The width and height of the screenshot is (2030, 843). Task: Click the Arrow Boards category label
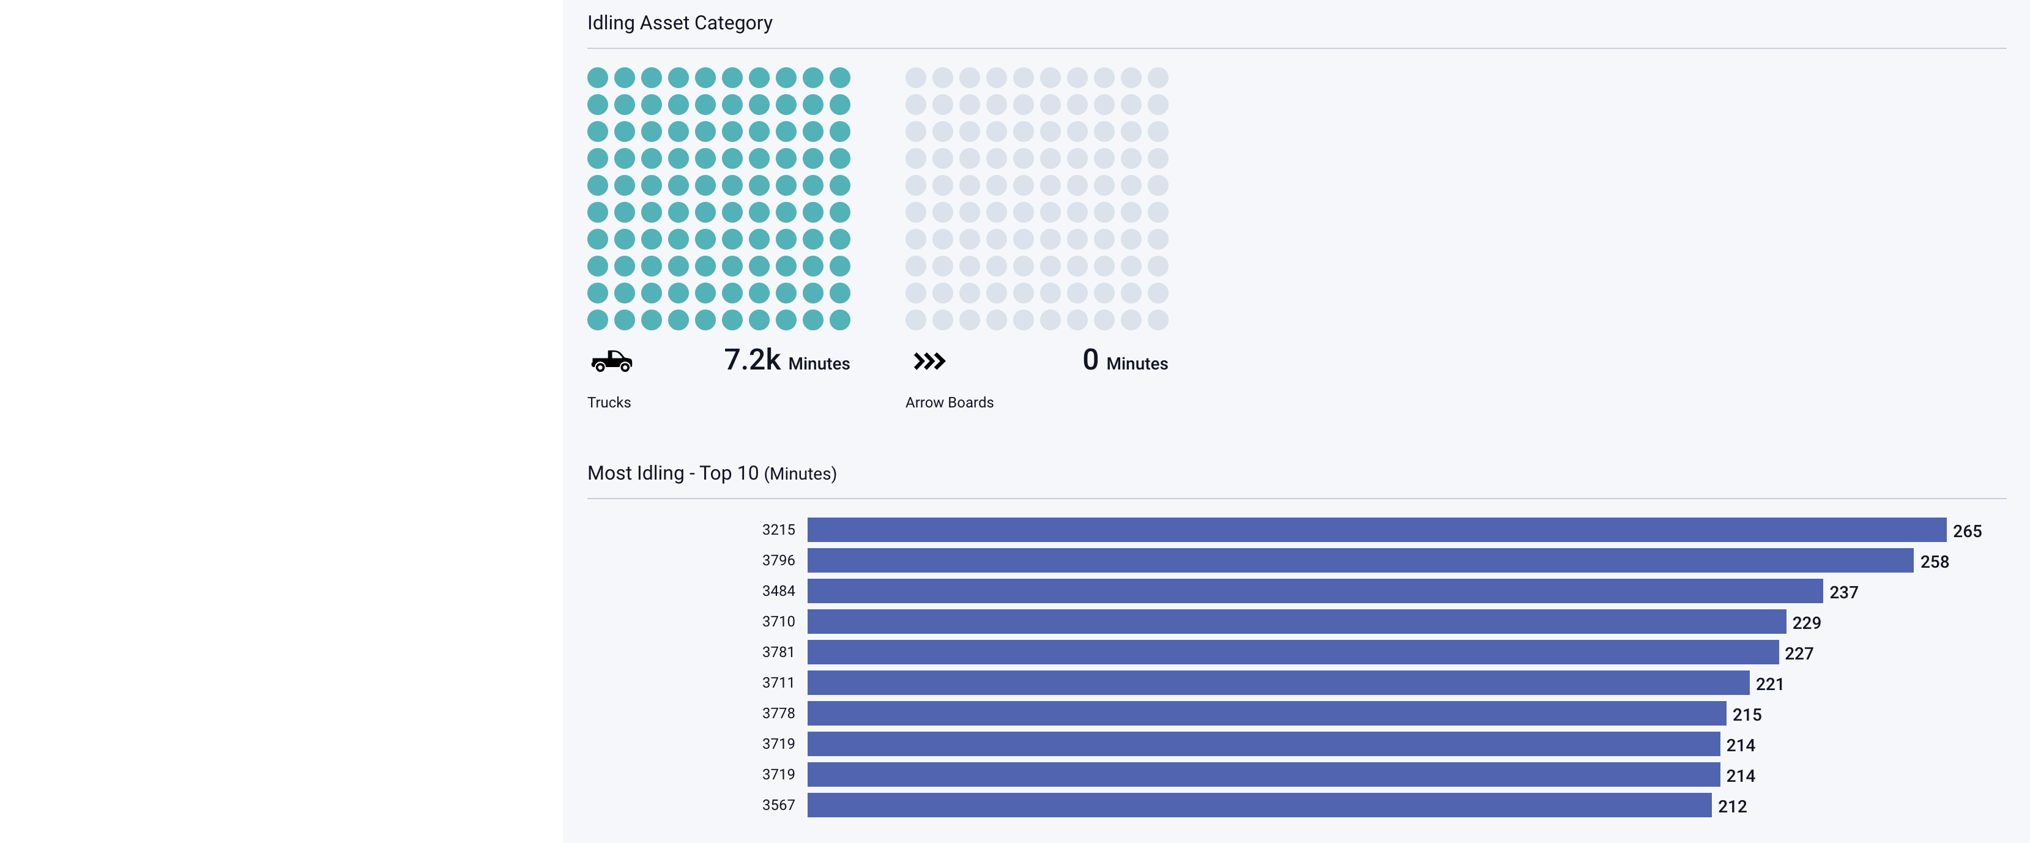point(949,403)
